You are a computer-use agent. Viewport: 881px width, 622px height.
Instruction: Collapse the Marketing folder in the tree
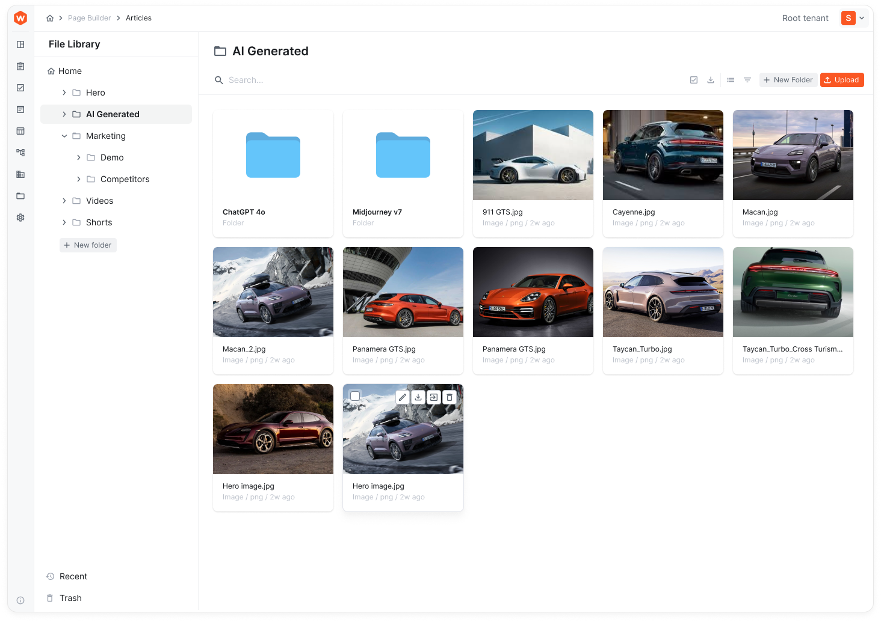tap(64, 136)
